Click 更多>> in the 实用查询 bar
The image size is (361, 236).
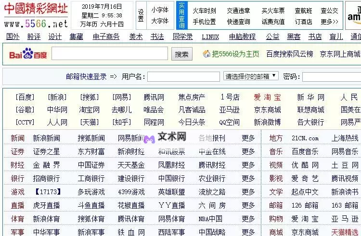pos(329,22)
